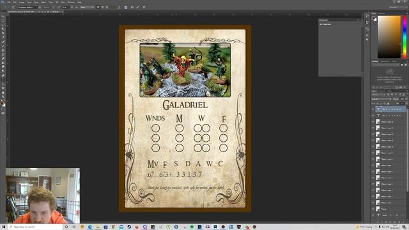Change the screen mode

tap(3, 113)
